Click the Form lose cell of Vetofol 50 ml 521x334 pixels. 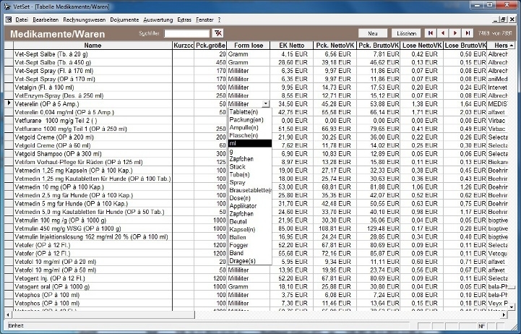[248, 270]
